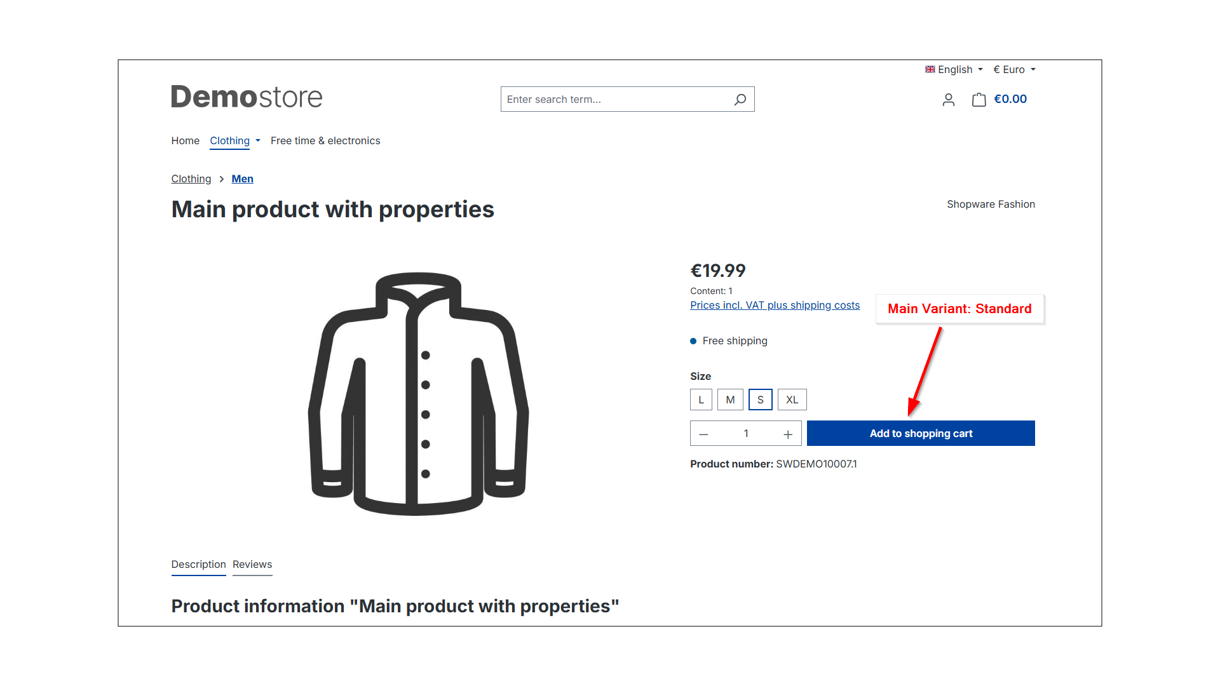
Task: Click the British flag language icon
Action: [930, 70]
